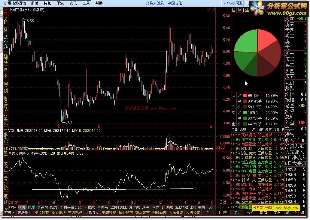The image size is (310, 220).
Task: Expand more indicators with >> arrow
Action: tap(211, 207)
